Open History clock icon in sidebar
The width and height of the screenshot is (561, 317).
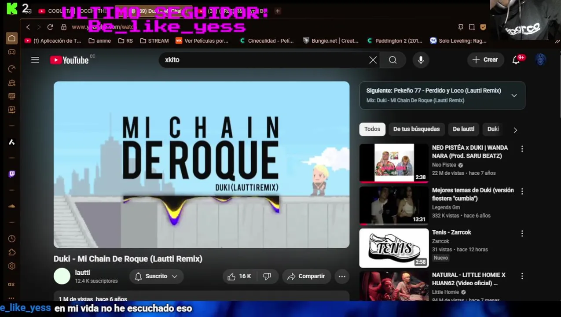pyautogui.click(x=12, y=239)
